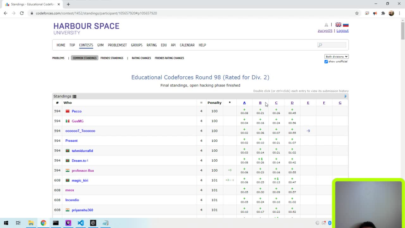Click the +3 hacks for professor-flux
The image size is (405, 228).
(x=230, y=170)
